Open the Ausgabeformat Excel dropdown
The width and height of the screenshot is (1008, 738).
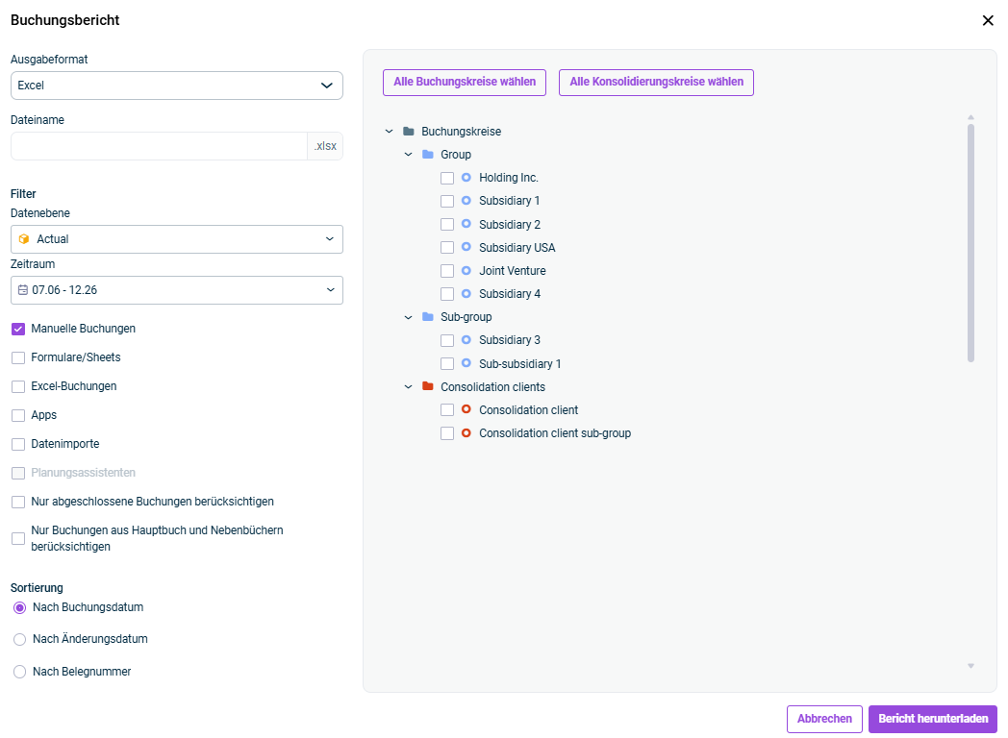point(177,86)
